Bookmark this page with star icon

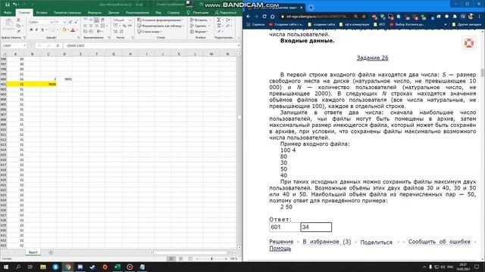coord(364,17)
